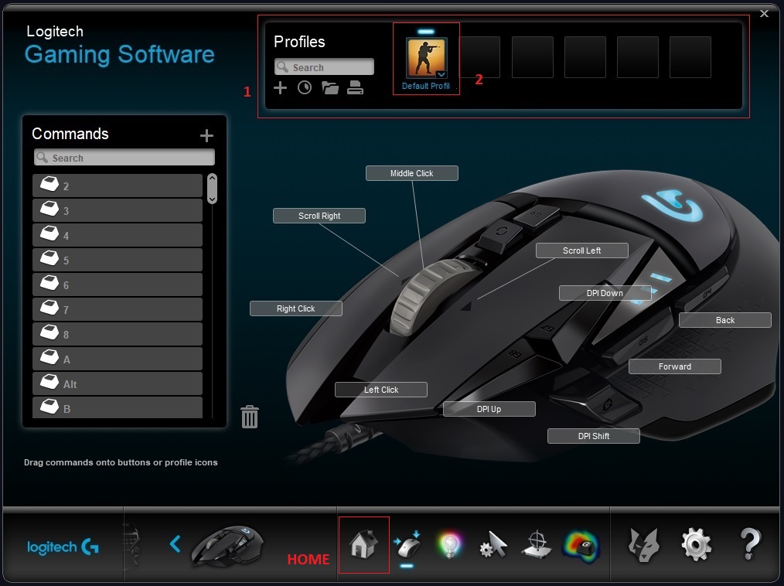
Task: Select command '4' in Commands list
Action: pyautogui.click(x=118, y=235)
